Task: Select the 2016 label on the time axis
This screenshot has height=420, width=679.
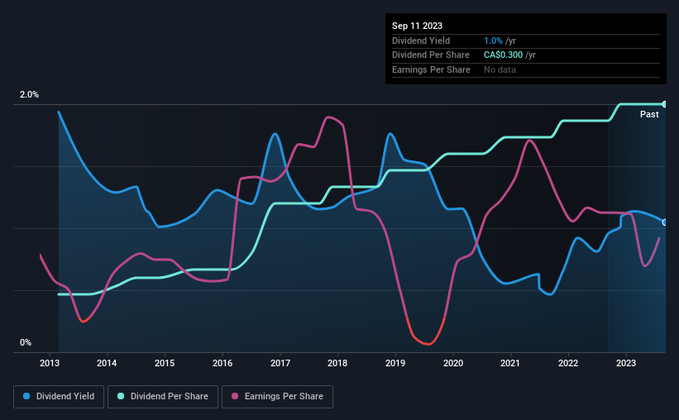Action: point(222,363)
